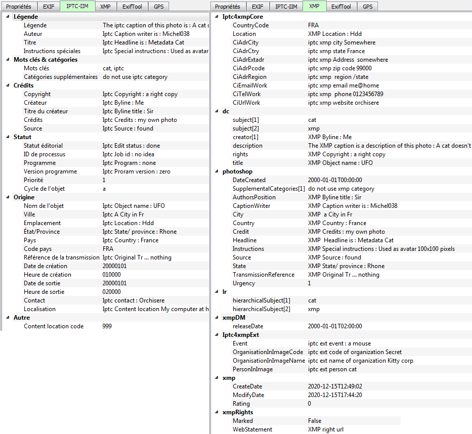Select the WebStatement row label
The height and width of the screenshot is (434, 472).
(252, 429)
